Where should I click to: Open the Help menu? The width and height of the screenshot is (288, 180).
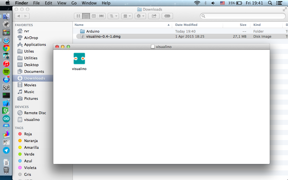[x=106, y=3]
